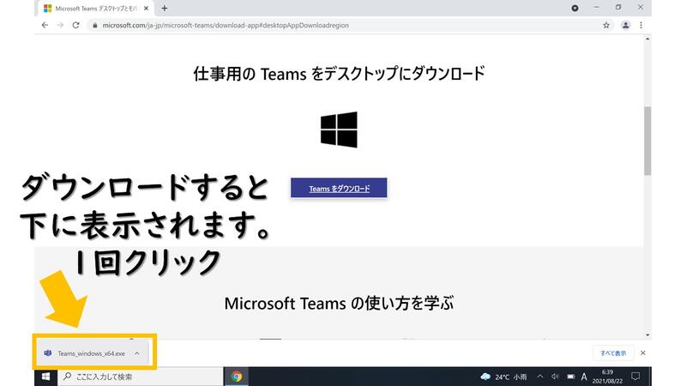Click すべて表示 to show all downloads
The height and width of the screenshot is (386, 686).
pos(612,353)
